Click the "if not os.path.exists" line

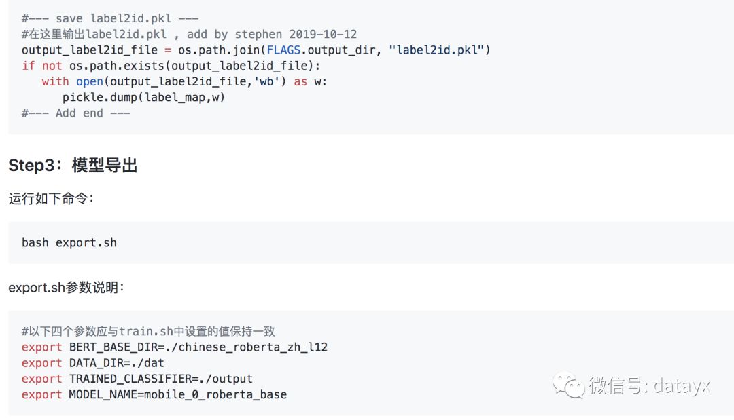[x=171, y=66]
